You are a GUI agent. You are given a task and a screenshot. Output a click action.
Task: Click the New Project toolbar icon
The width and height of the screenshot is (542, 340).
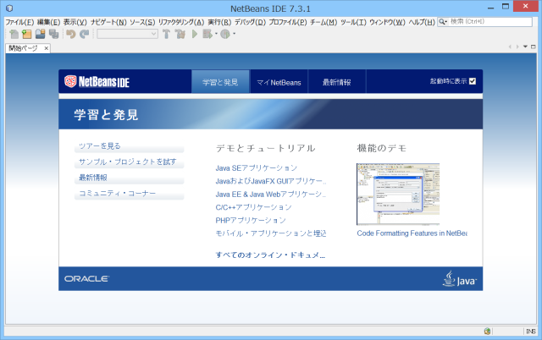point(27,34)
